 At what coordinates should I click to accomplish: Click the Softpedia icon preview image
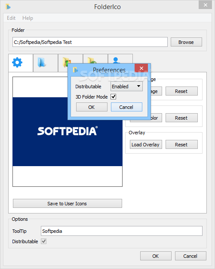pos(68,132)
